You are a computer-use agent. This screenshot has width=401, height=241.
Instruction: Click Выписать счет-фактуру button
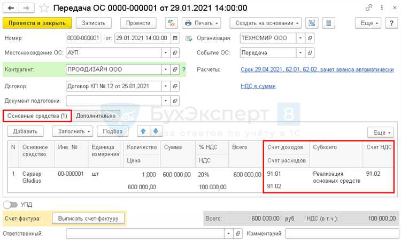click(88, 219)
